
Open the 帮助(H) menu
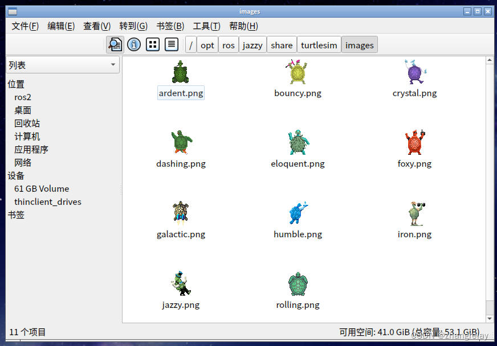(x=243, y=26)
